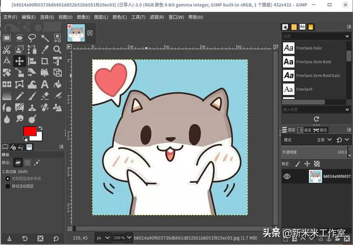Image resolution: width=353 pixels, height=245 pixels.
Task: Select the Color Picker eyedropper tool
Action: coord(45,50)
